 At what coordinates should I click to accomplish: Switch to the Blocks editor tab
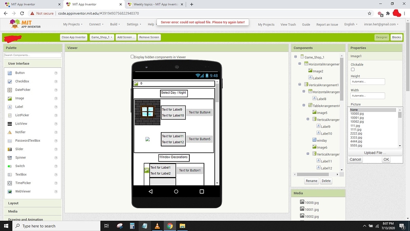click(x=396, y=37)
